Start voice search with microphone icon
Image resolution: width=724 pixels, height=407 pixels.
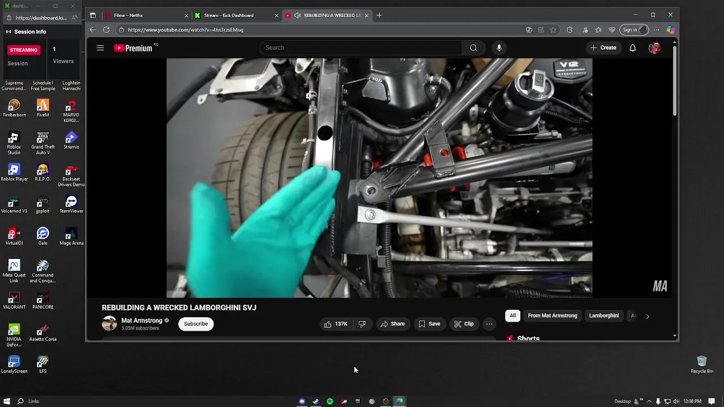499,48
